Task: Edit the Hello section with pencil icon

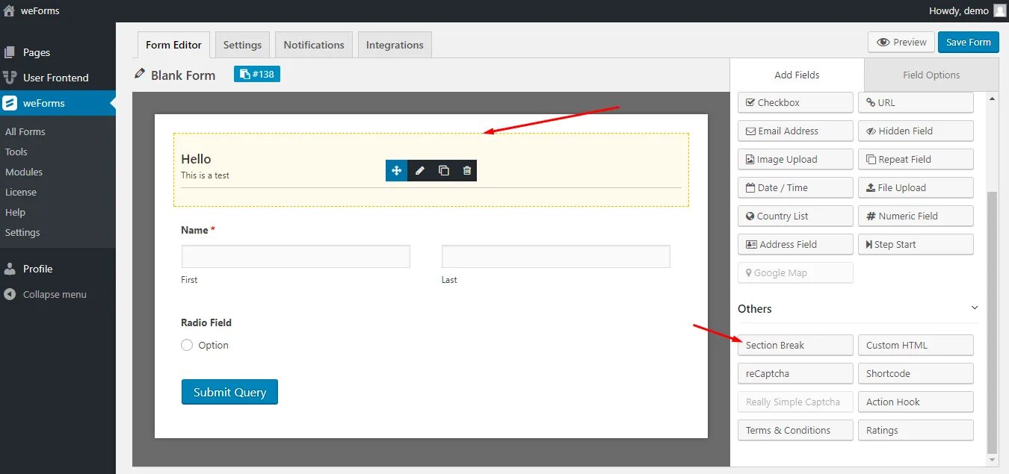Action: pos(420,170)
